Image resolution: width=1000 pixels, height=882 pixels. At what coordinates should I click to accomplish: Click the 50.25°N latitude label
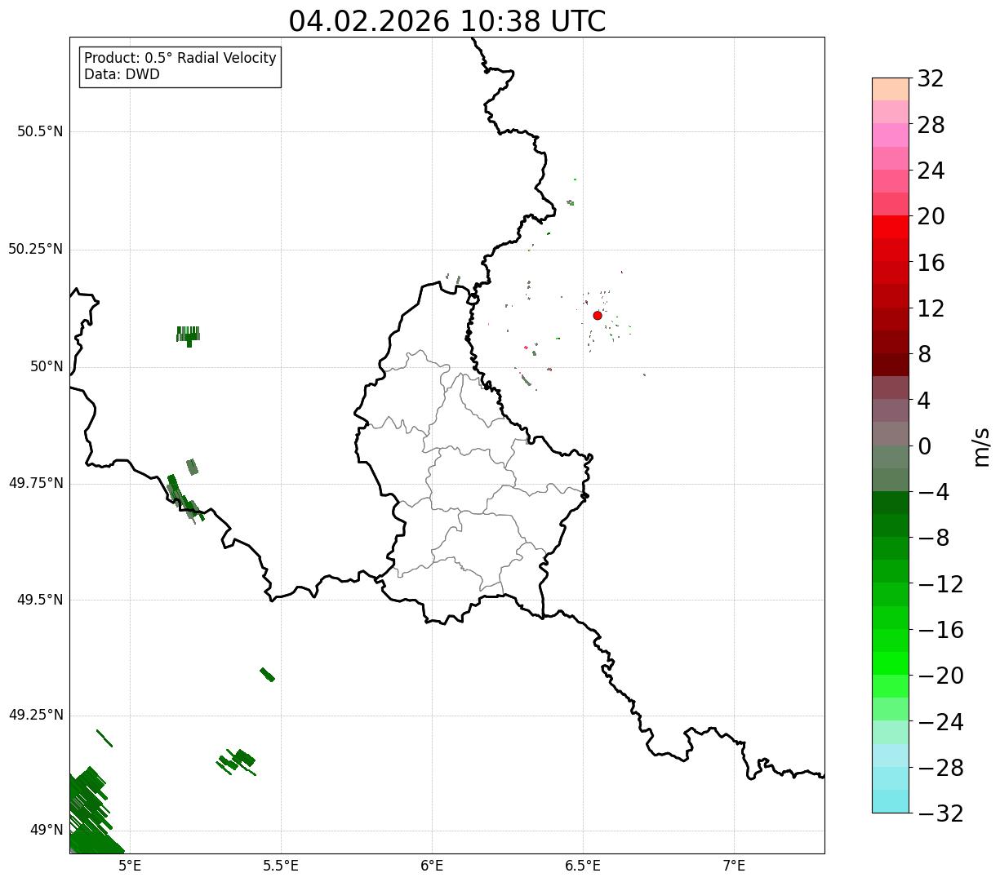point(36,249)
